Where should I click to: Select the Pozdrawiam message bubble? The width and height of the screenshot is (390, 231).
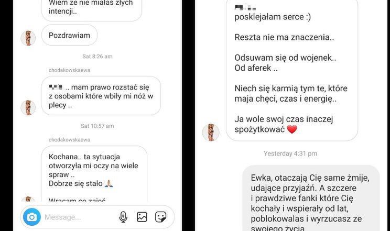[69, 35]
